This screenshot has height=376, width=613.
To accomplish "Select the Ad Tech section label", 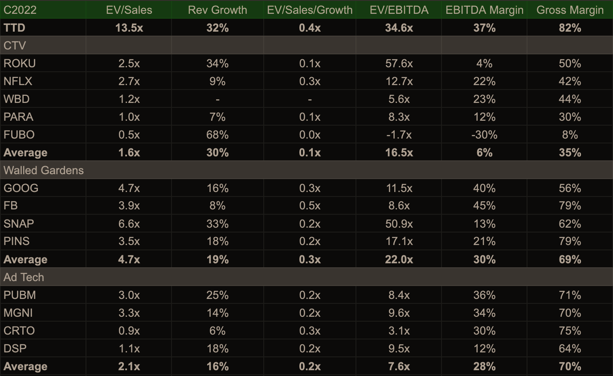I will pyautogui.click(x=24, y=277).
